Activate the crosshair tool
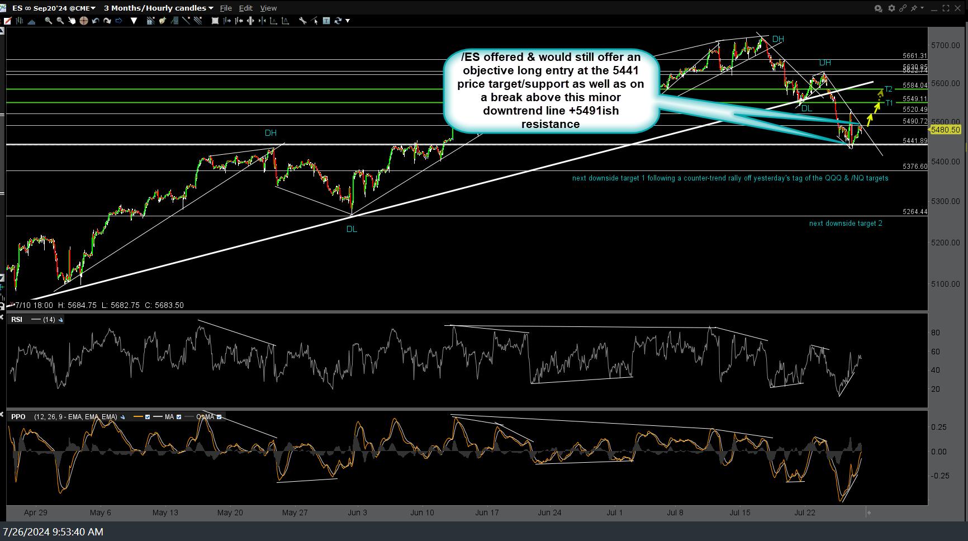 pos(84,21)
